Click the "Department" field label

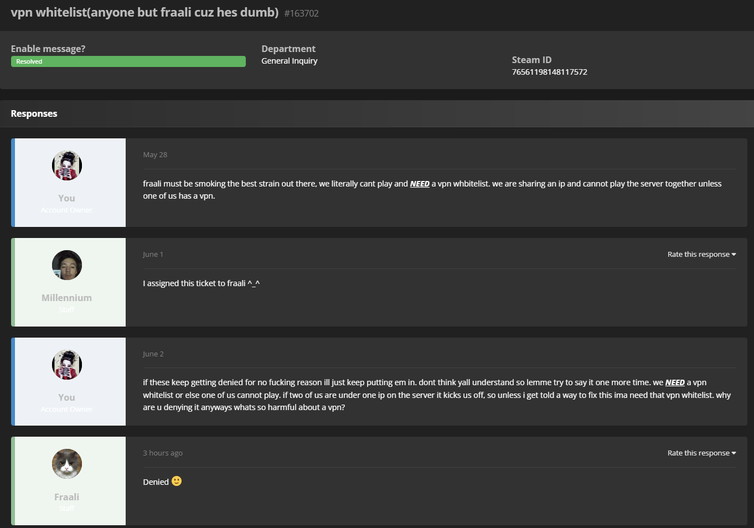(288, 49)
